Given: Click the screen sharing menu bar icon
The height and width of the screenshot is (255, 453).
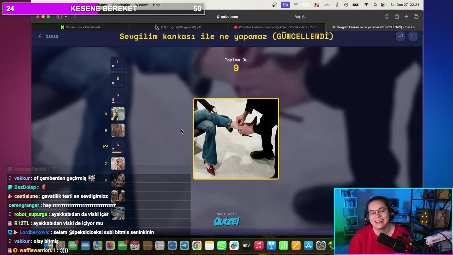Looking at the screenshot, I should 285,5.
